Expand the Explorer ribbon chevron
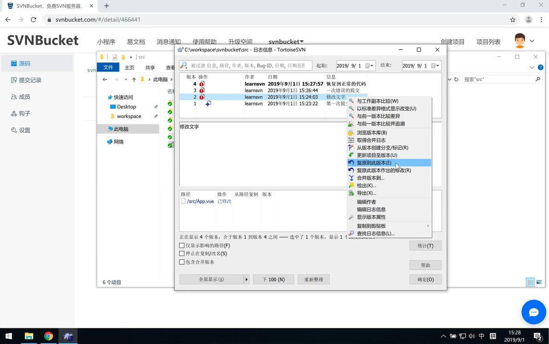 [x=532, y=67]
